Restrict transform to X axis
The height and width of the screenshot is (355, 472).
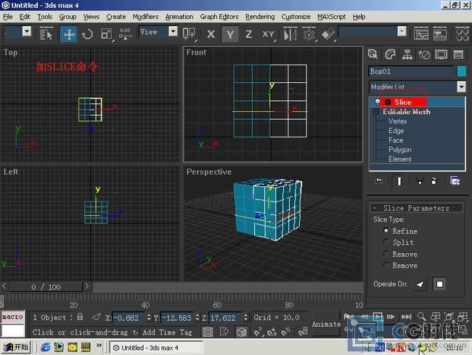point(211,34)
